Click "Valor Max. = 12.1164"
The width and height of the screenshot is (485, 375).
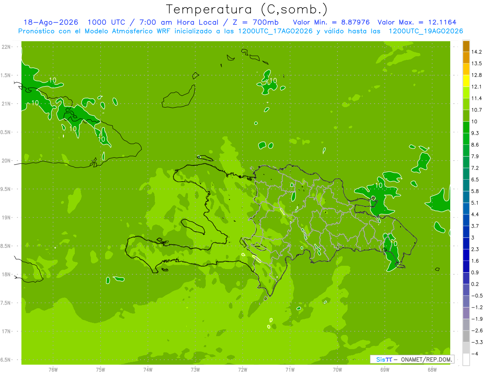pyautogui.click(x=417, y=22)
